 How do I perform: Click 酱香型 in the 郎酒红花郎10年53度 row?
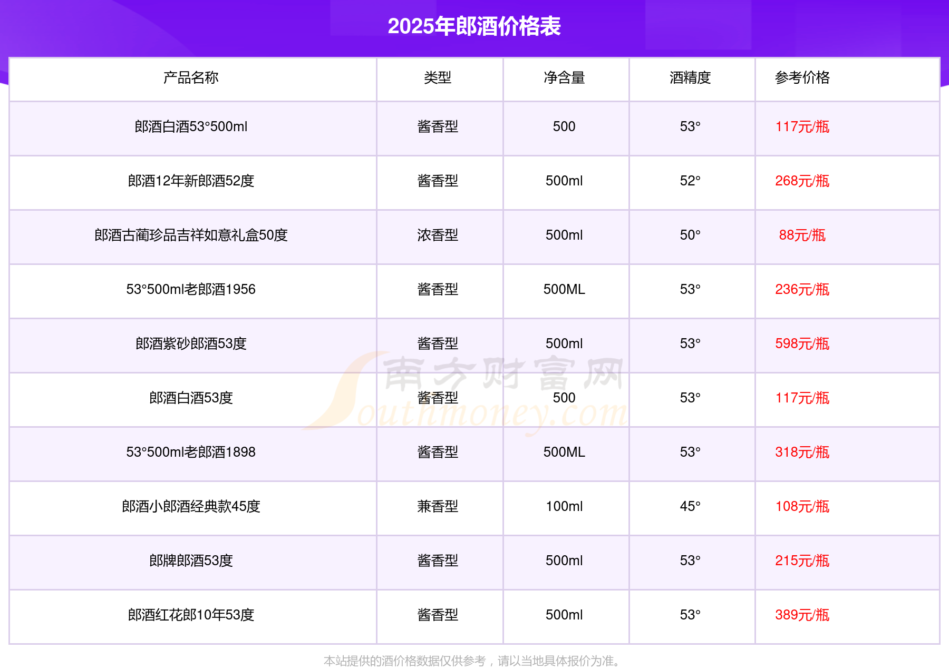438,615
